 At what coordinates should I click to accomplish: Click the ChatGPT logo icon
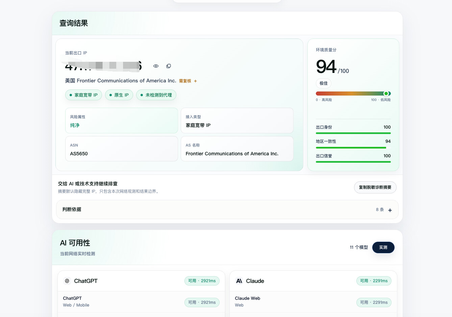(x=67, y=281)
